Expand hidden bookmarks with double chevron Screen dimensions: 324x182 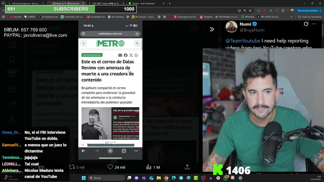pos(291,17)
